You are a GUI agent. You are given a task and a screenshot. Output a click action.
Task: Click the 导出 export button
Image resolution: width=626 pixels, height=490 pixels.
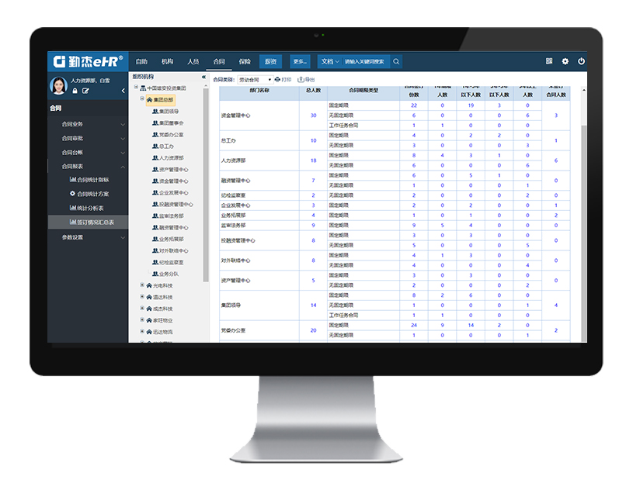click(x=306, y=80)
